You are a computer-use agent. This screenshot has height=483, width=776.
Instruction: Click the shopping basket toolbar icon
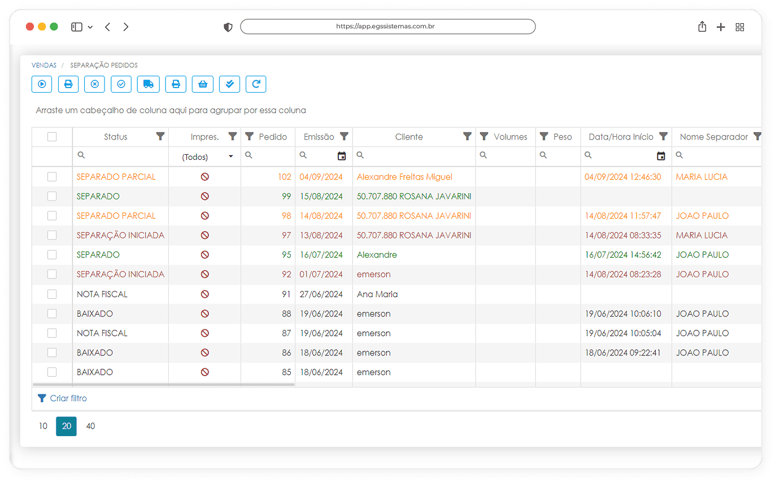click(x=203, y=84)
